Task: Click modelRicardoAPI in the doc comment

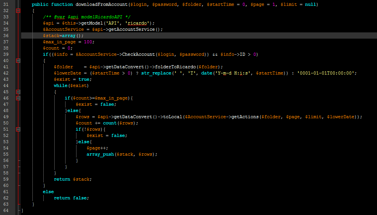Action: pyautogui.click(x=101, y=17)
